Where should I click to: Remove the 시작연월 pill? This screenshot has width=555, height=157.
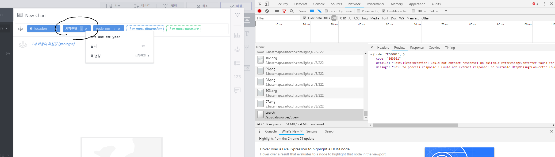click(x=86, y=29)
